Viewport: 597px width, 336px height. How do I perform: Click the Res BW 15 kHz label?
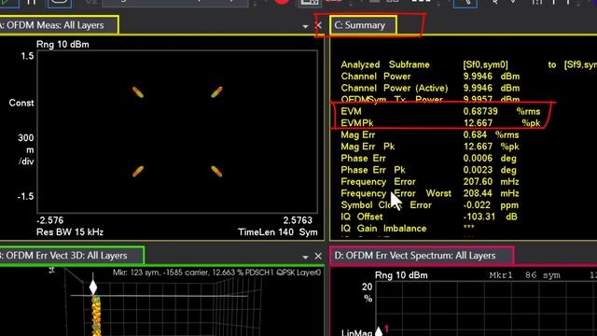70,232
